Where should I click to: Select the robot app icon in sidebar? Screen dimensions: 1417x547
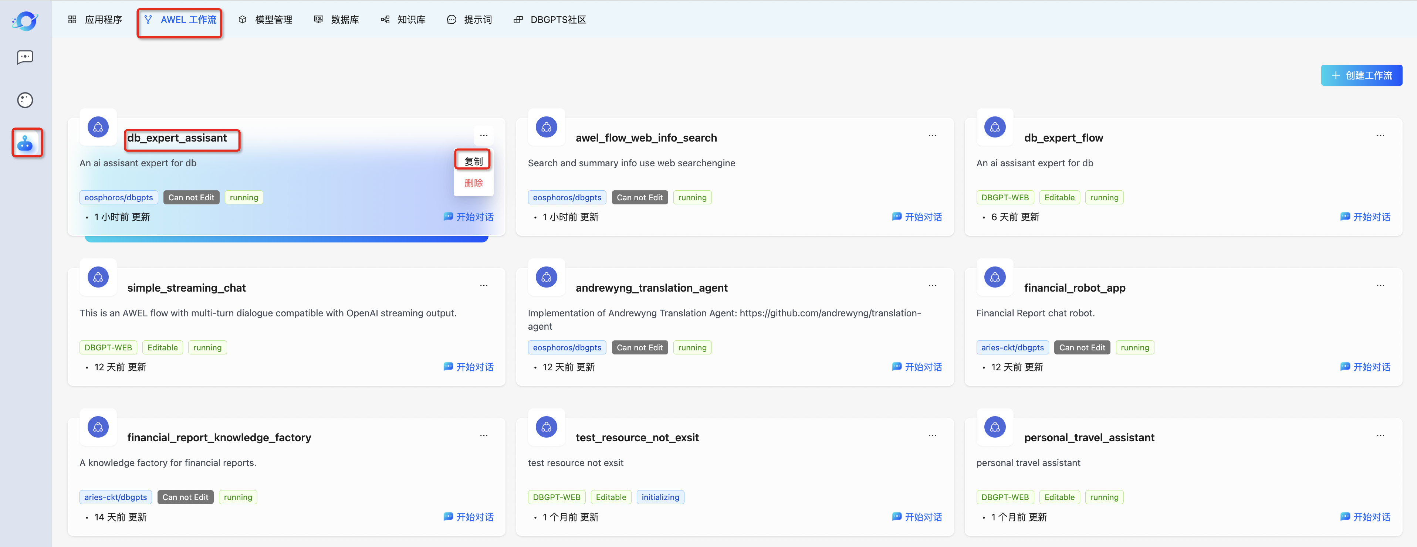click(x=25, y=143)
